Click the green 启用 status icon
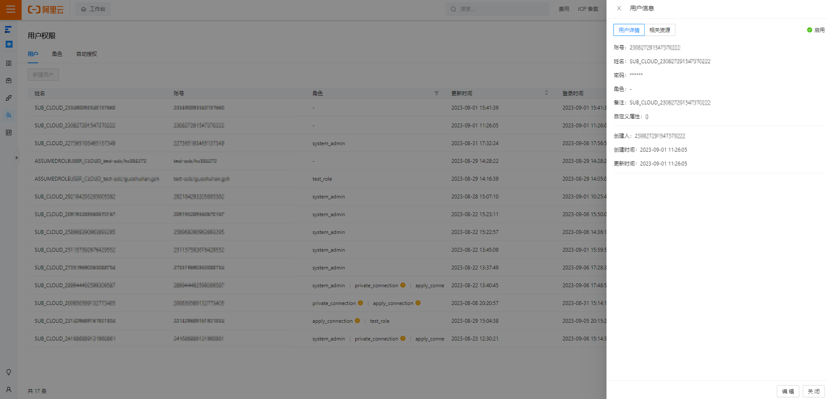Screen dimensions: 827x399 coord(809,30)
